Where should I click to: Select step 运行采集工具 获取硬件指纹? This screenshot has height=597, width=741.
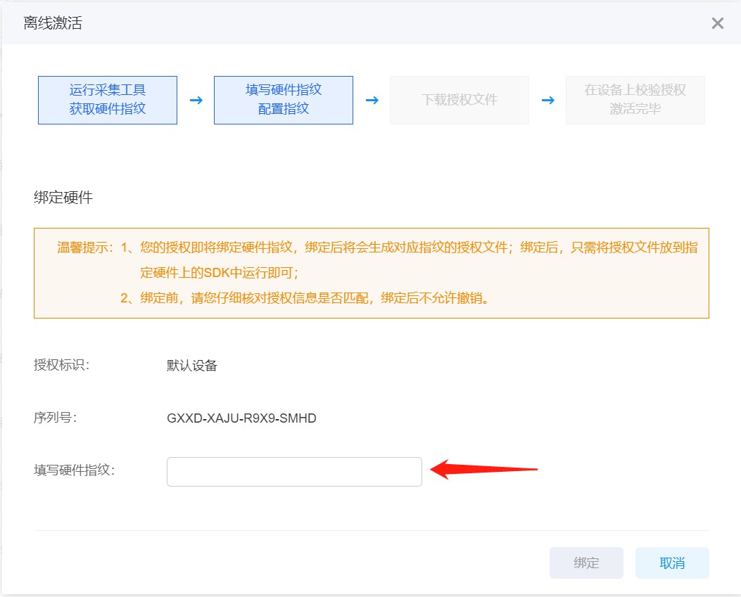click(x=108, y=100)
